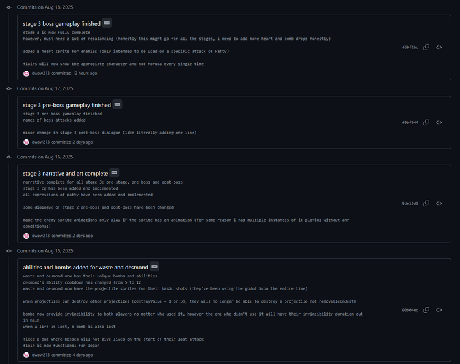Copy full SHA for commit 00b04ec
This screenshot has width=460, height=364.
coord(426,310)
